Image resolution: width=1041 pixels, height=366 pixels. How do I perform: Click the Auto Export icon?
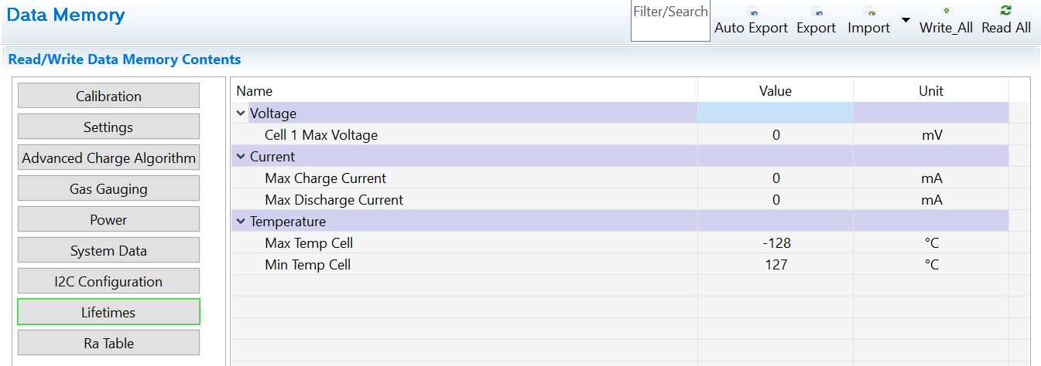pyautogui.click(x=752, y=13)
